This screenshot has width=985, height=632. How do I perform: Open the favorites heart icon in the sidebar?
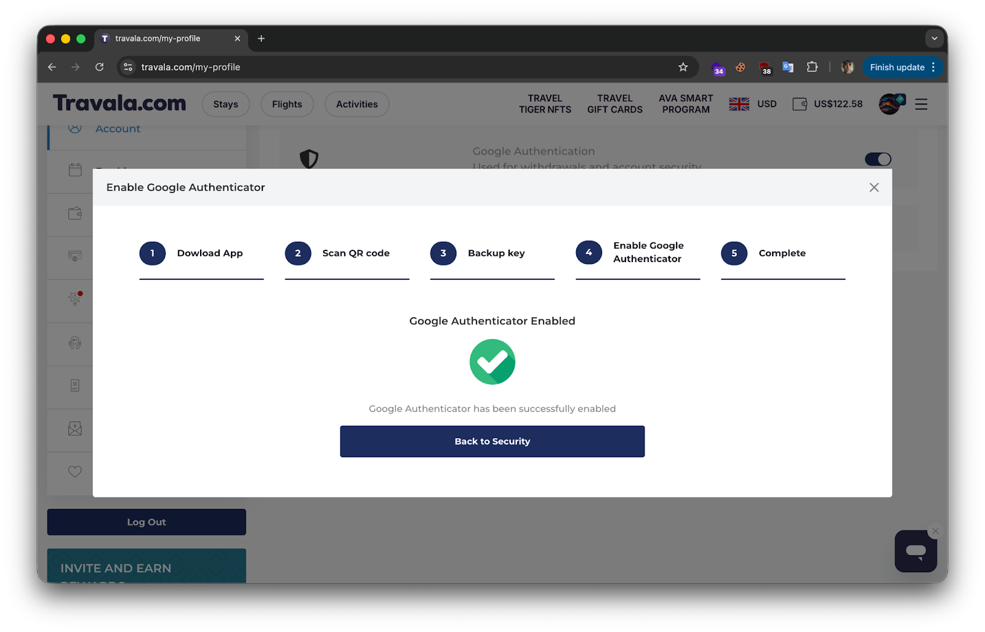pos(74,472)
